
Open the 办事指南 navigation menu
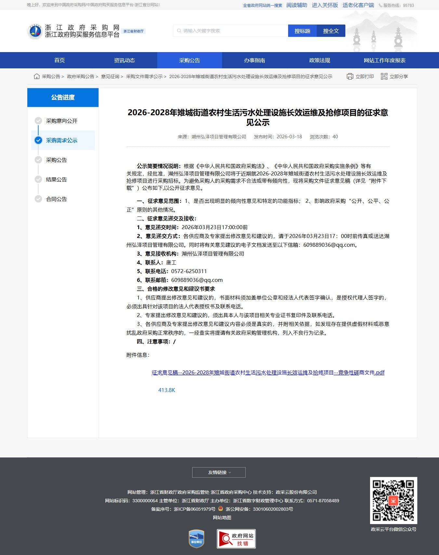(255, 61)
